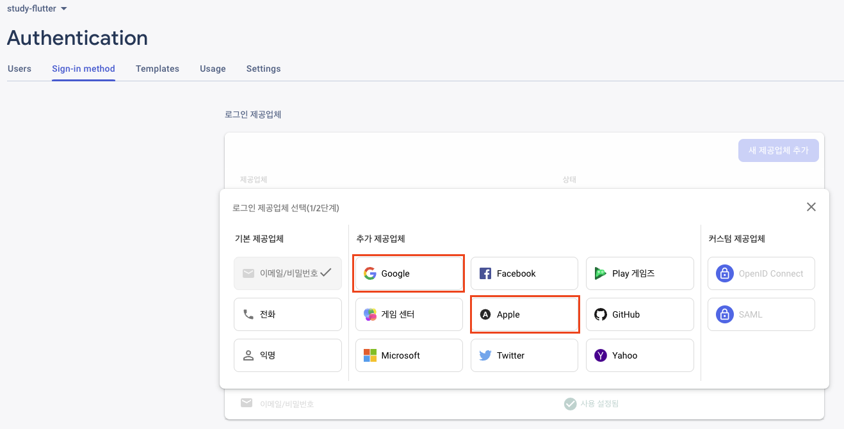Select the Sign-in method tab

click(83, 69)
